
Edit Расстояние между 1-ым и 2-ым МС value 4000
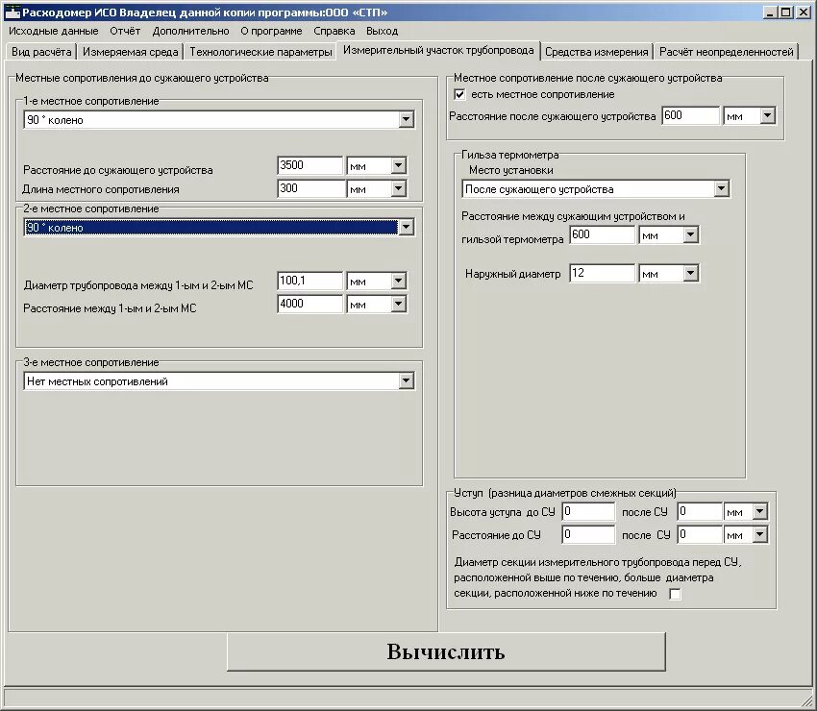(310, 305)
